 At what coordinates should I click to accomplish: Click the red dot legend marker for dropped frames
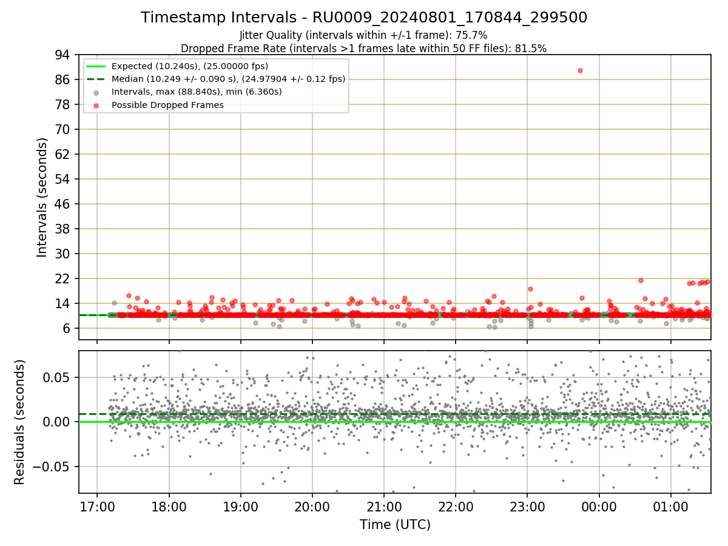96,106
